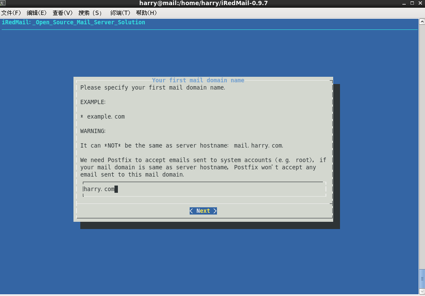425x296 pixels.
Task: Click the terminal icon in the title bar
Action: [3, 3]
